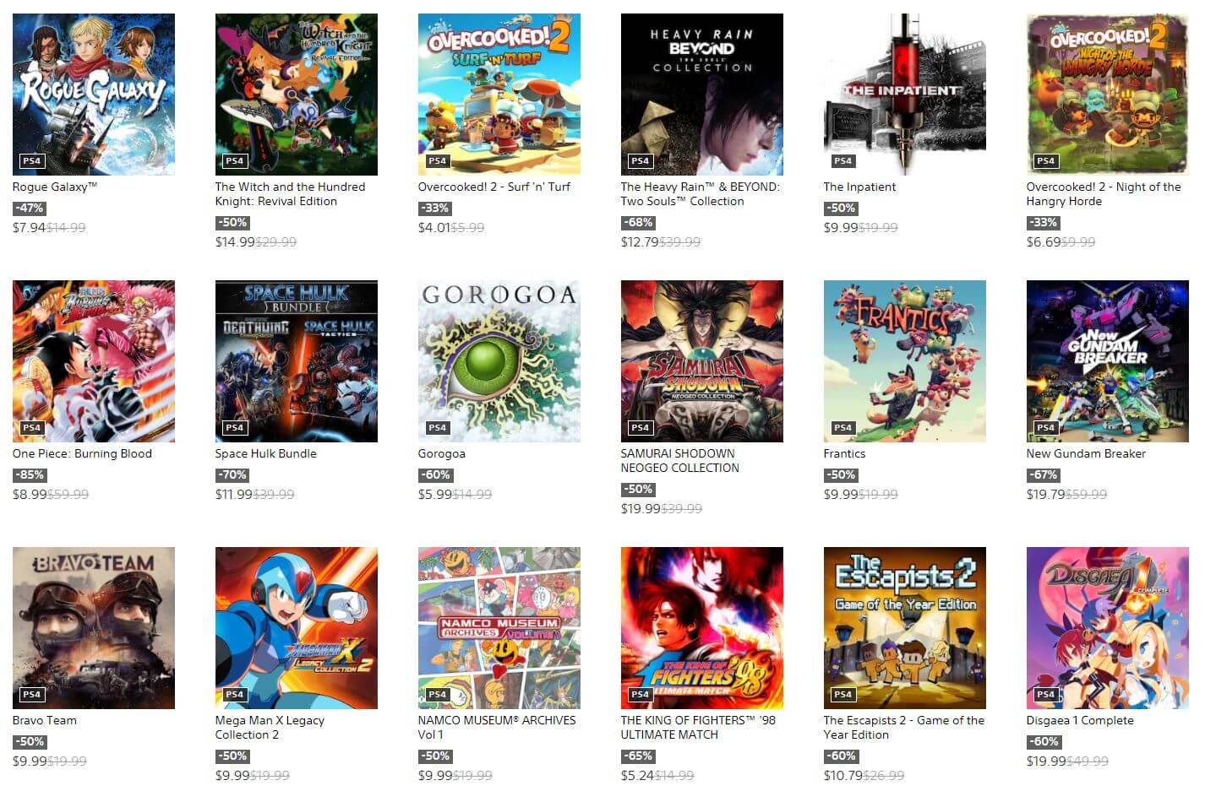The height and width of the screenshot is (802, 1205).
Task: Select The Escapists 2 Game of the Year title
Action: point(903,728)
